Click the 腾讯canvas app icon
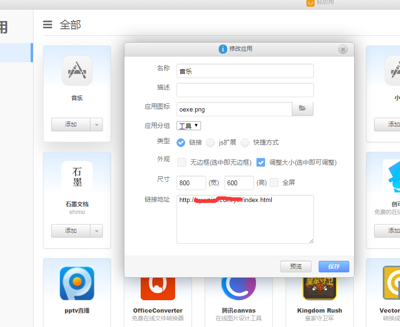 (239, 288)
